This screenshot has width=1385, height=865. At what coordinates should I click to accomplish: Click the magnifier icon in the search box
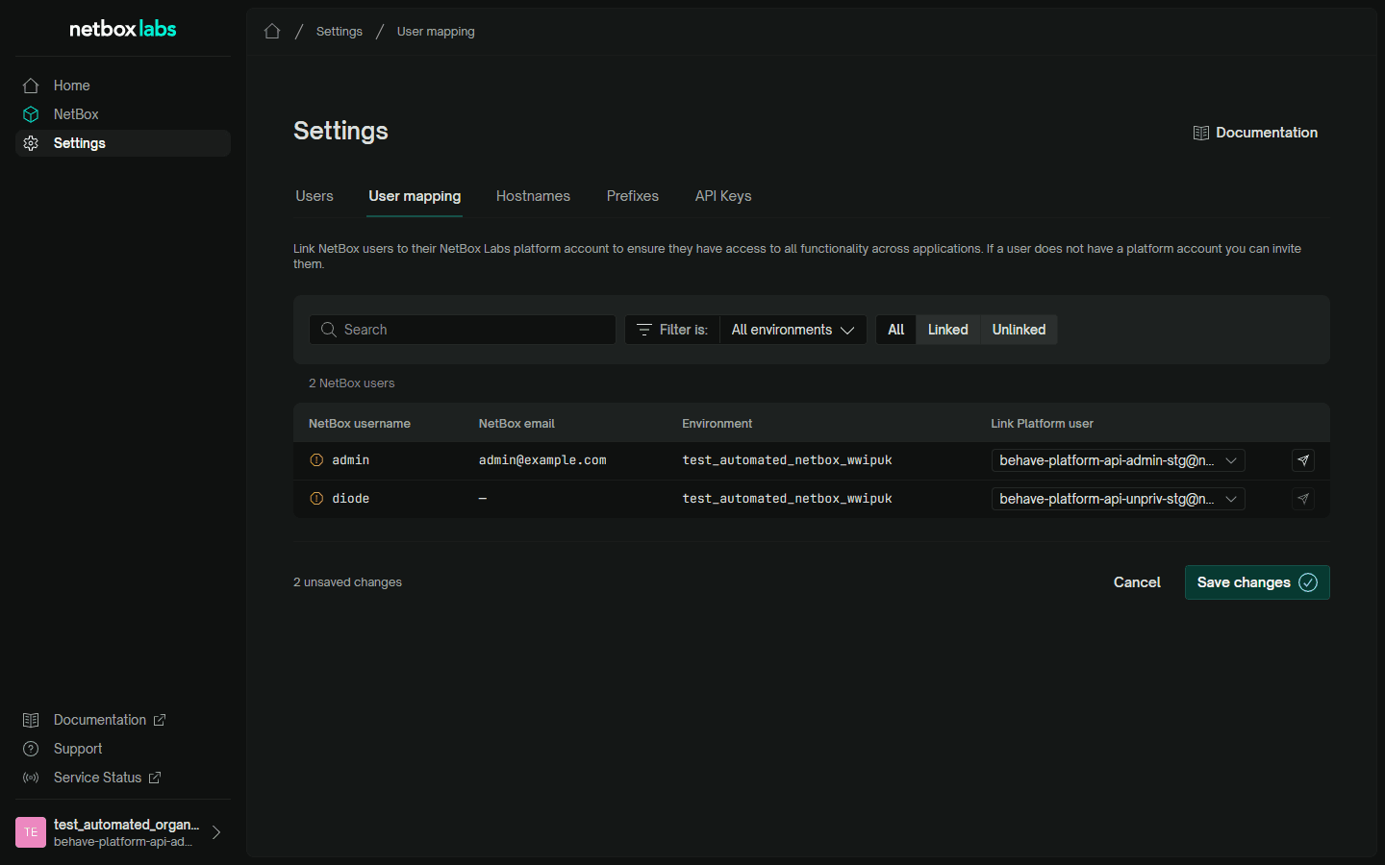(x=329, y=330)
